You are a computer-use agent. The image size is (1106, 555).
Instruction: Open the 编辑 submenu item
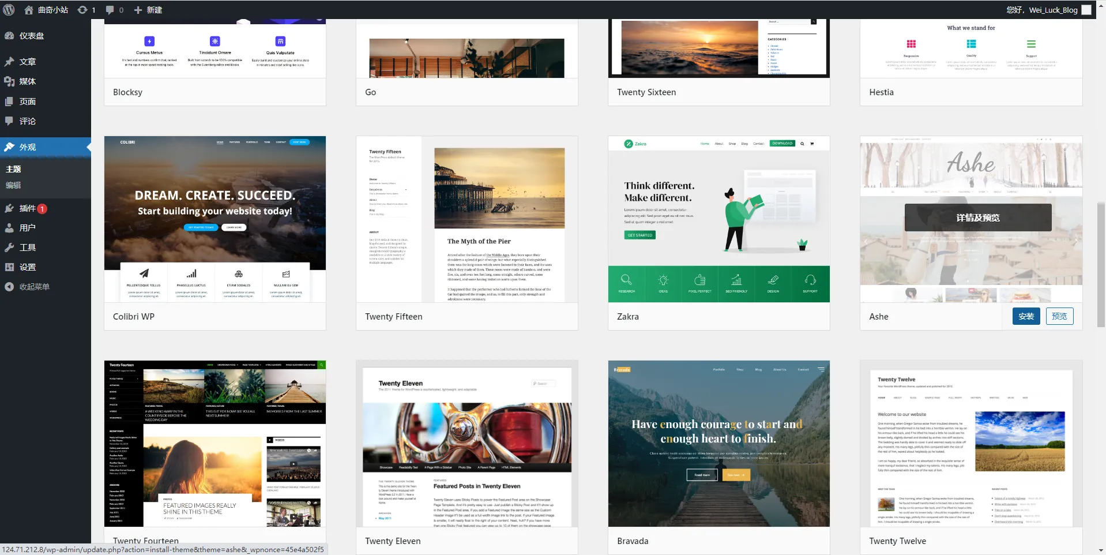(13, 185)
